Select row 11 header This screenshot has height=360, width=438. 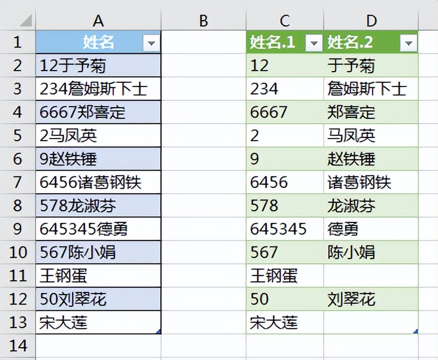coord(18,276)
